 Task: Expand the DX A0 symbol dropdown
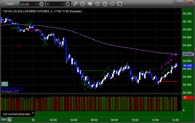(36, 4)
